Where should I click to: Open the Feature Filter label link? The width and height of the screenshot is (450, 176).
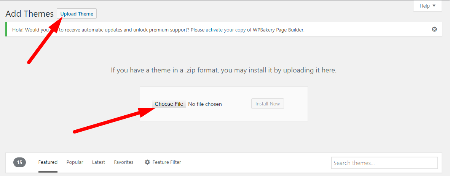tap(167, 162)
